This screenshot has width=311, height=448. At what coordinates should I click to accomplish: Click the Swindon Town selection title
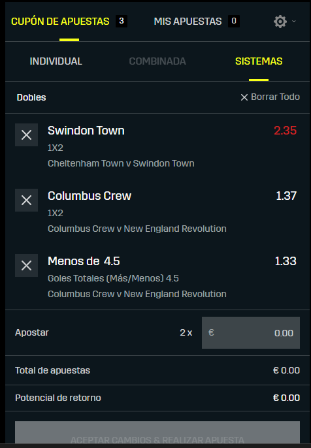(86, 131)
